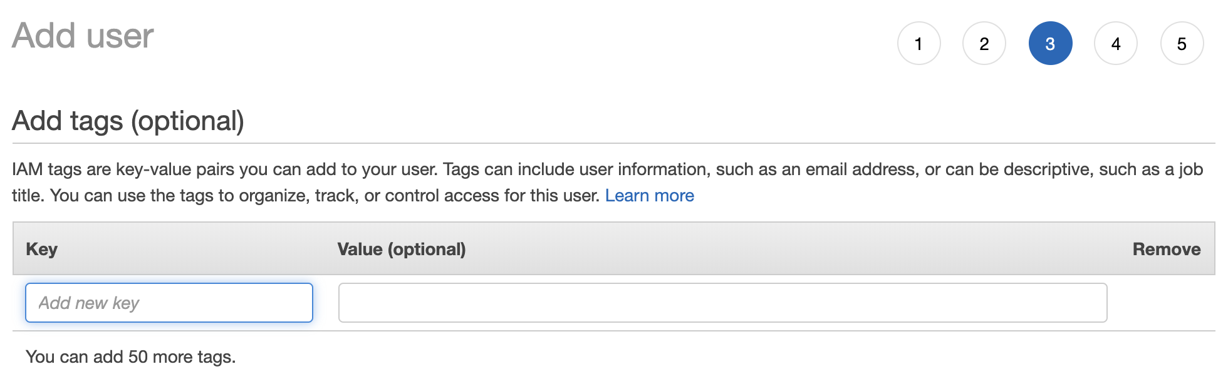Click the last numbered step bubble
Screen dimensions: 1228x374
[1182, 43]
